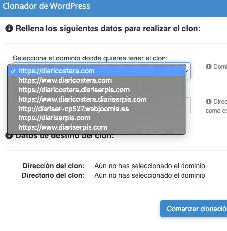Click the Directorio del clon label

click(53, 175)
